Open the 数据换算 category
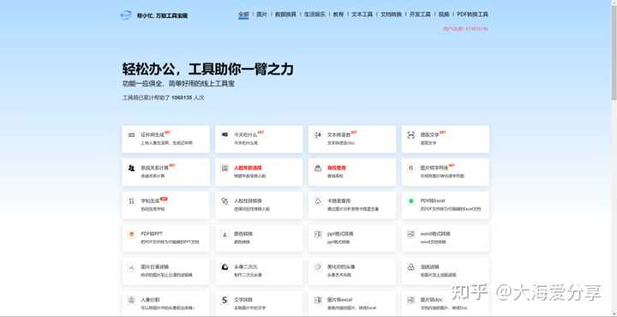 point(285,15)
